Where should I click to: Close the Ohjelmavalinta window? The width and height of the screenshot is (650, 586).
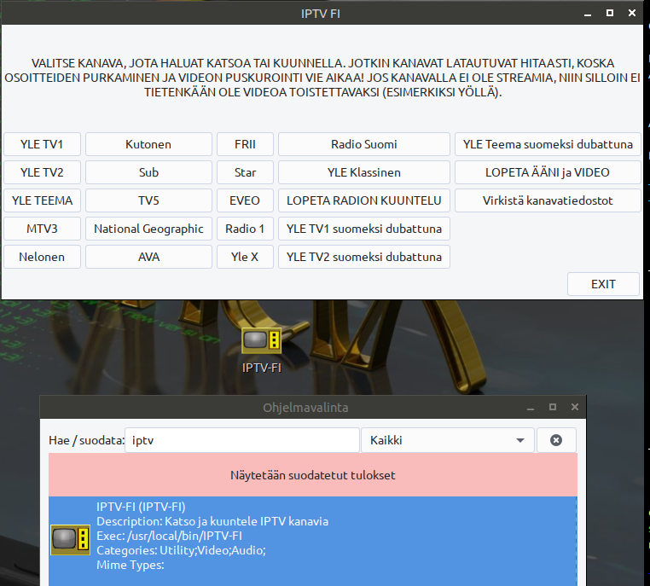(575, 407)
